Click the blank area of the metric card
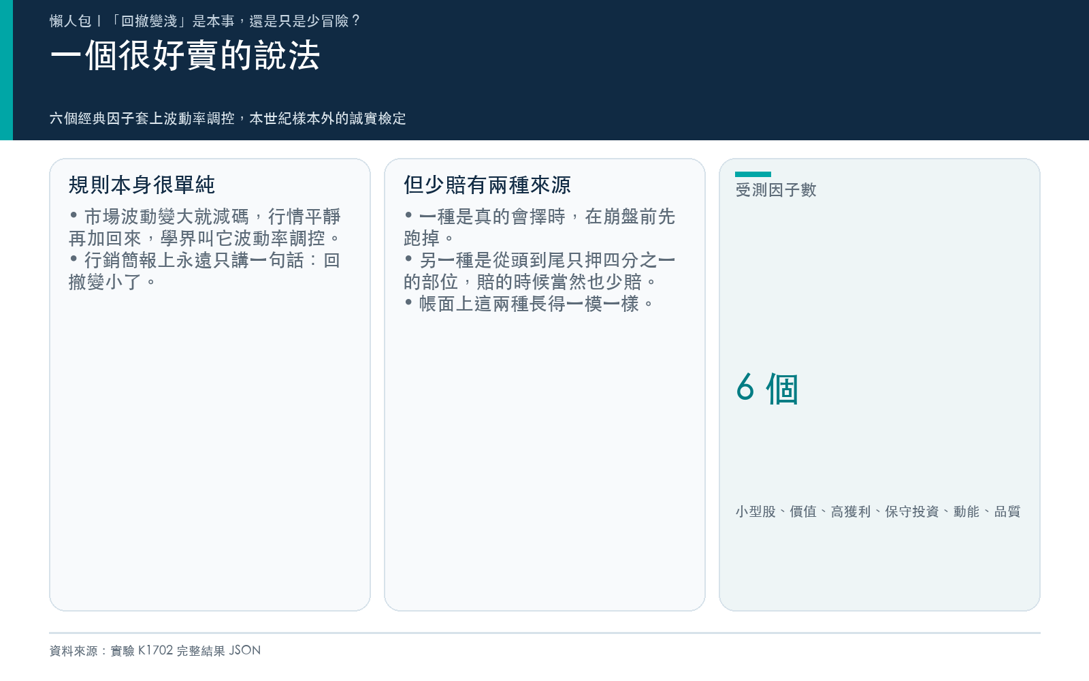Screen dimensions: 1089x681 [879, 286]
